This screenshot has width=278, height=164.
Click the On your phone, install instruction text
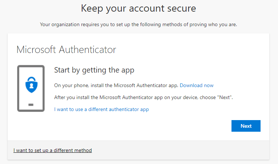pyautogui.click(x=116, y=86)
